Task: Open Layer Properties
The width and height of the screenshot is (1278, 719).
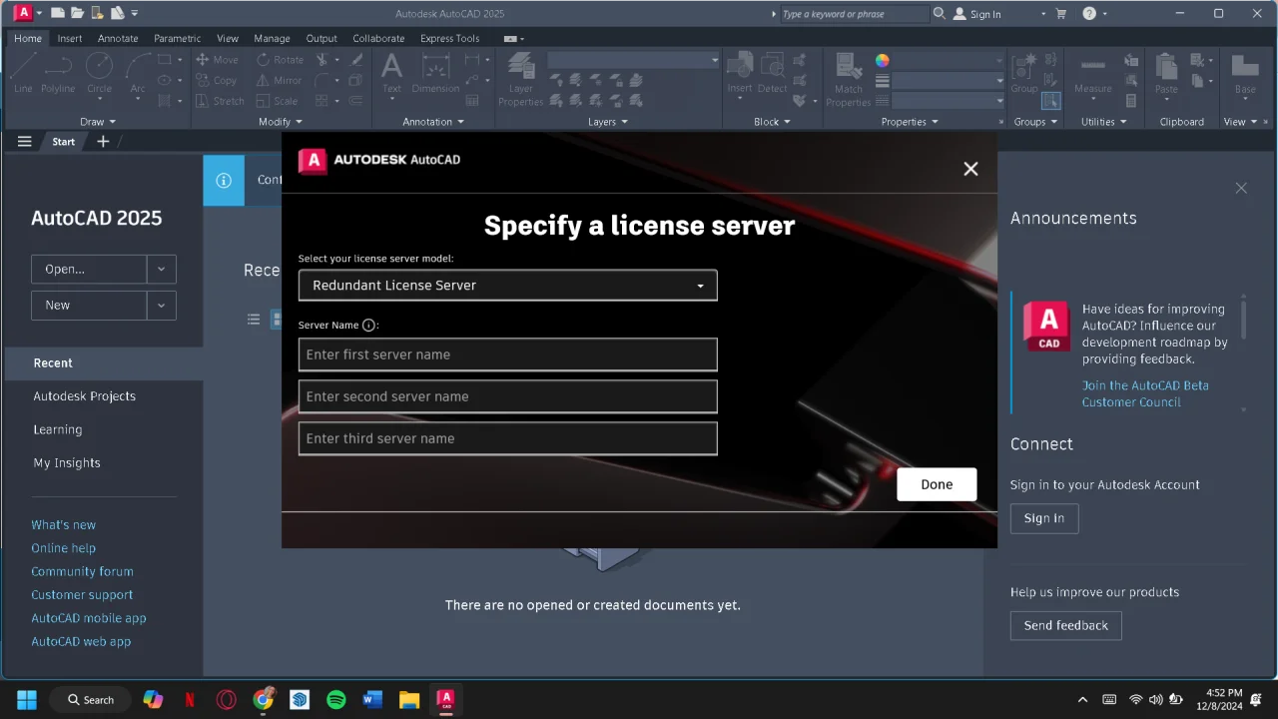Action: click(x=521, y=80)
